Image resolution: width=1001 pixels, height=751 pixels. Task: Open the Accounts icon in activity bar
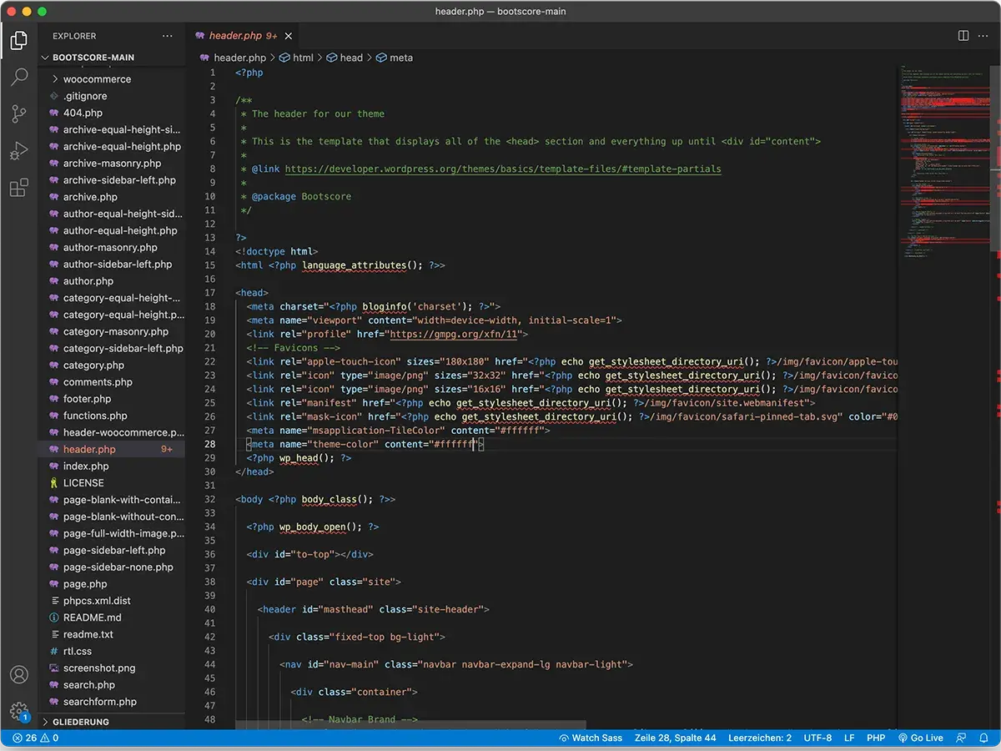point(18,674)
